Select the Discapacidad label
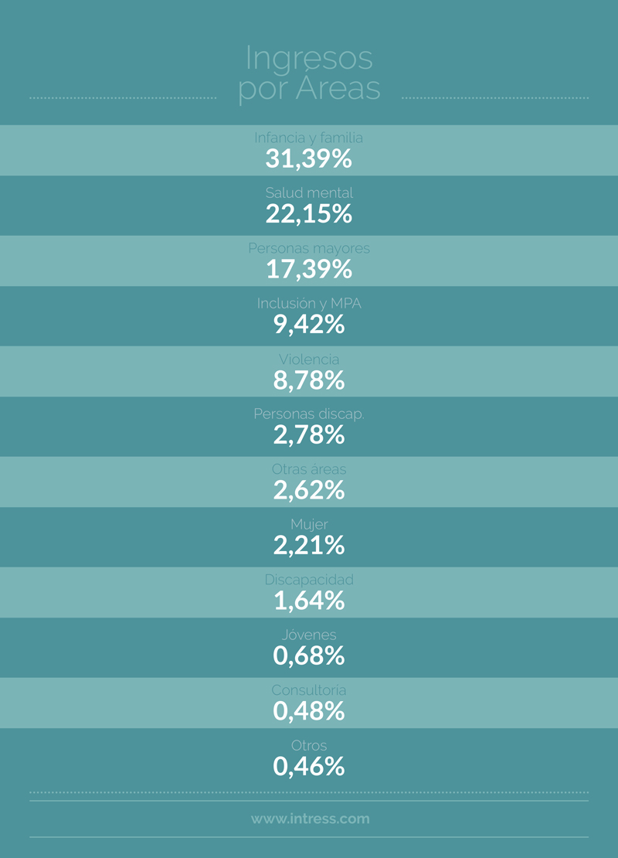Viewport: 618px width, 858px height. [x=309, y=580]
